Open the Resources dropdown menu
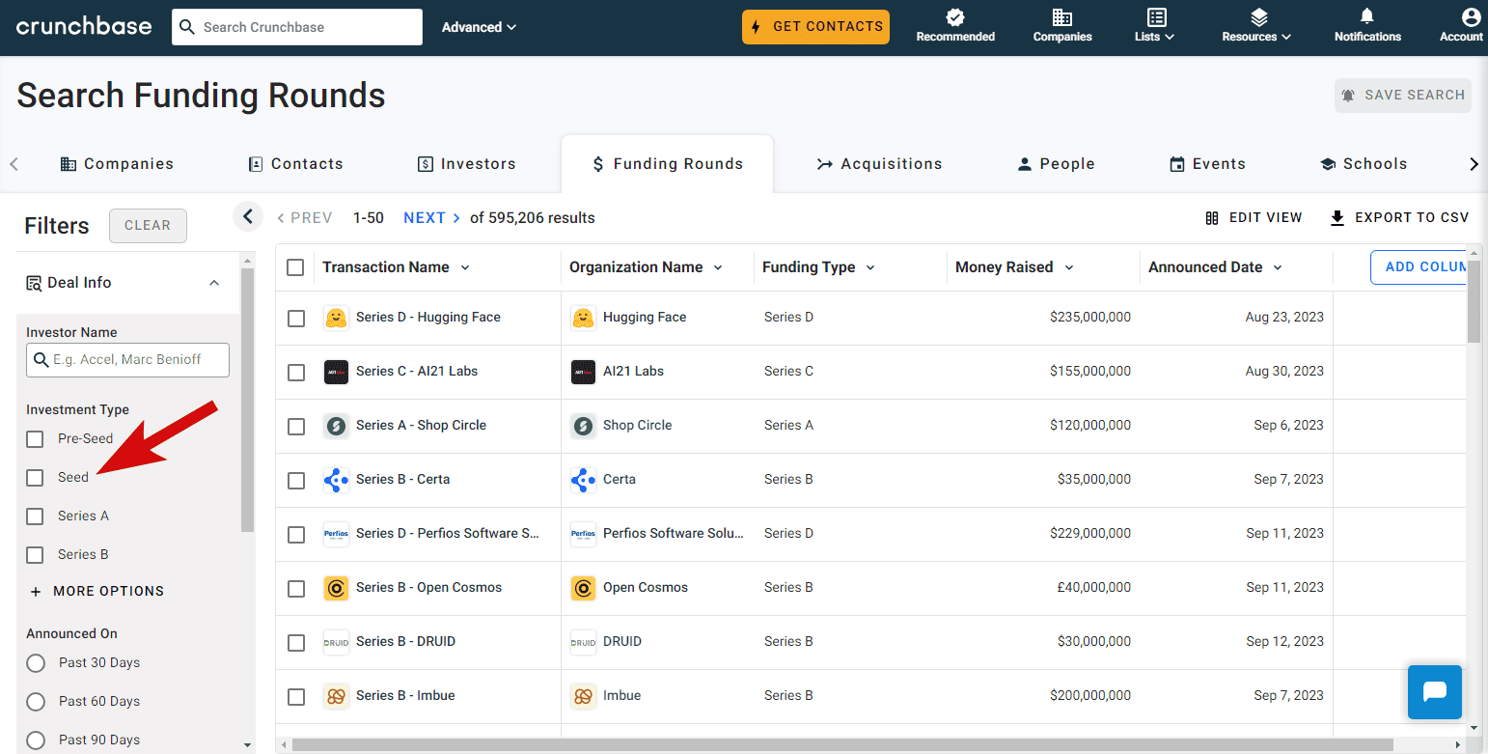This screenshot has height=754, width=1488. point(1256,26)
